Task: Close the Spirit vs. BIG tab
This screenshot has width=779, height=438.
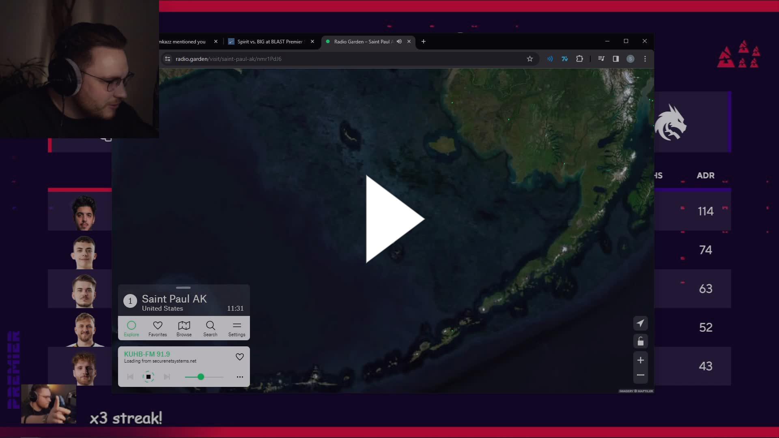Action: pos(312,41)
